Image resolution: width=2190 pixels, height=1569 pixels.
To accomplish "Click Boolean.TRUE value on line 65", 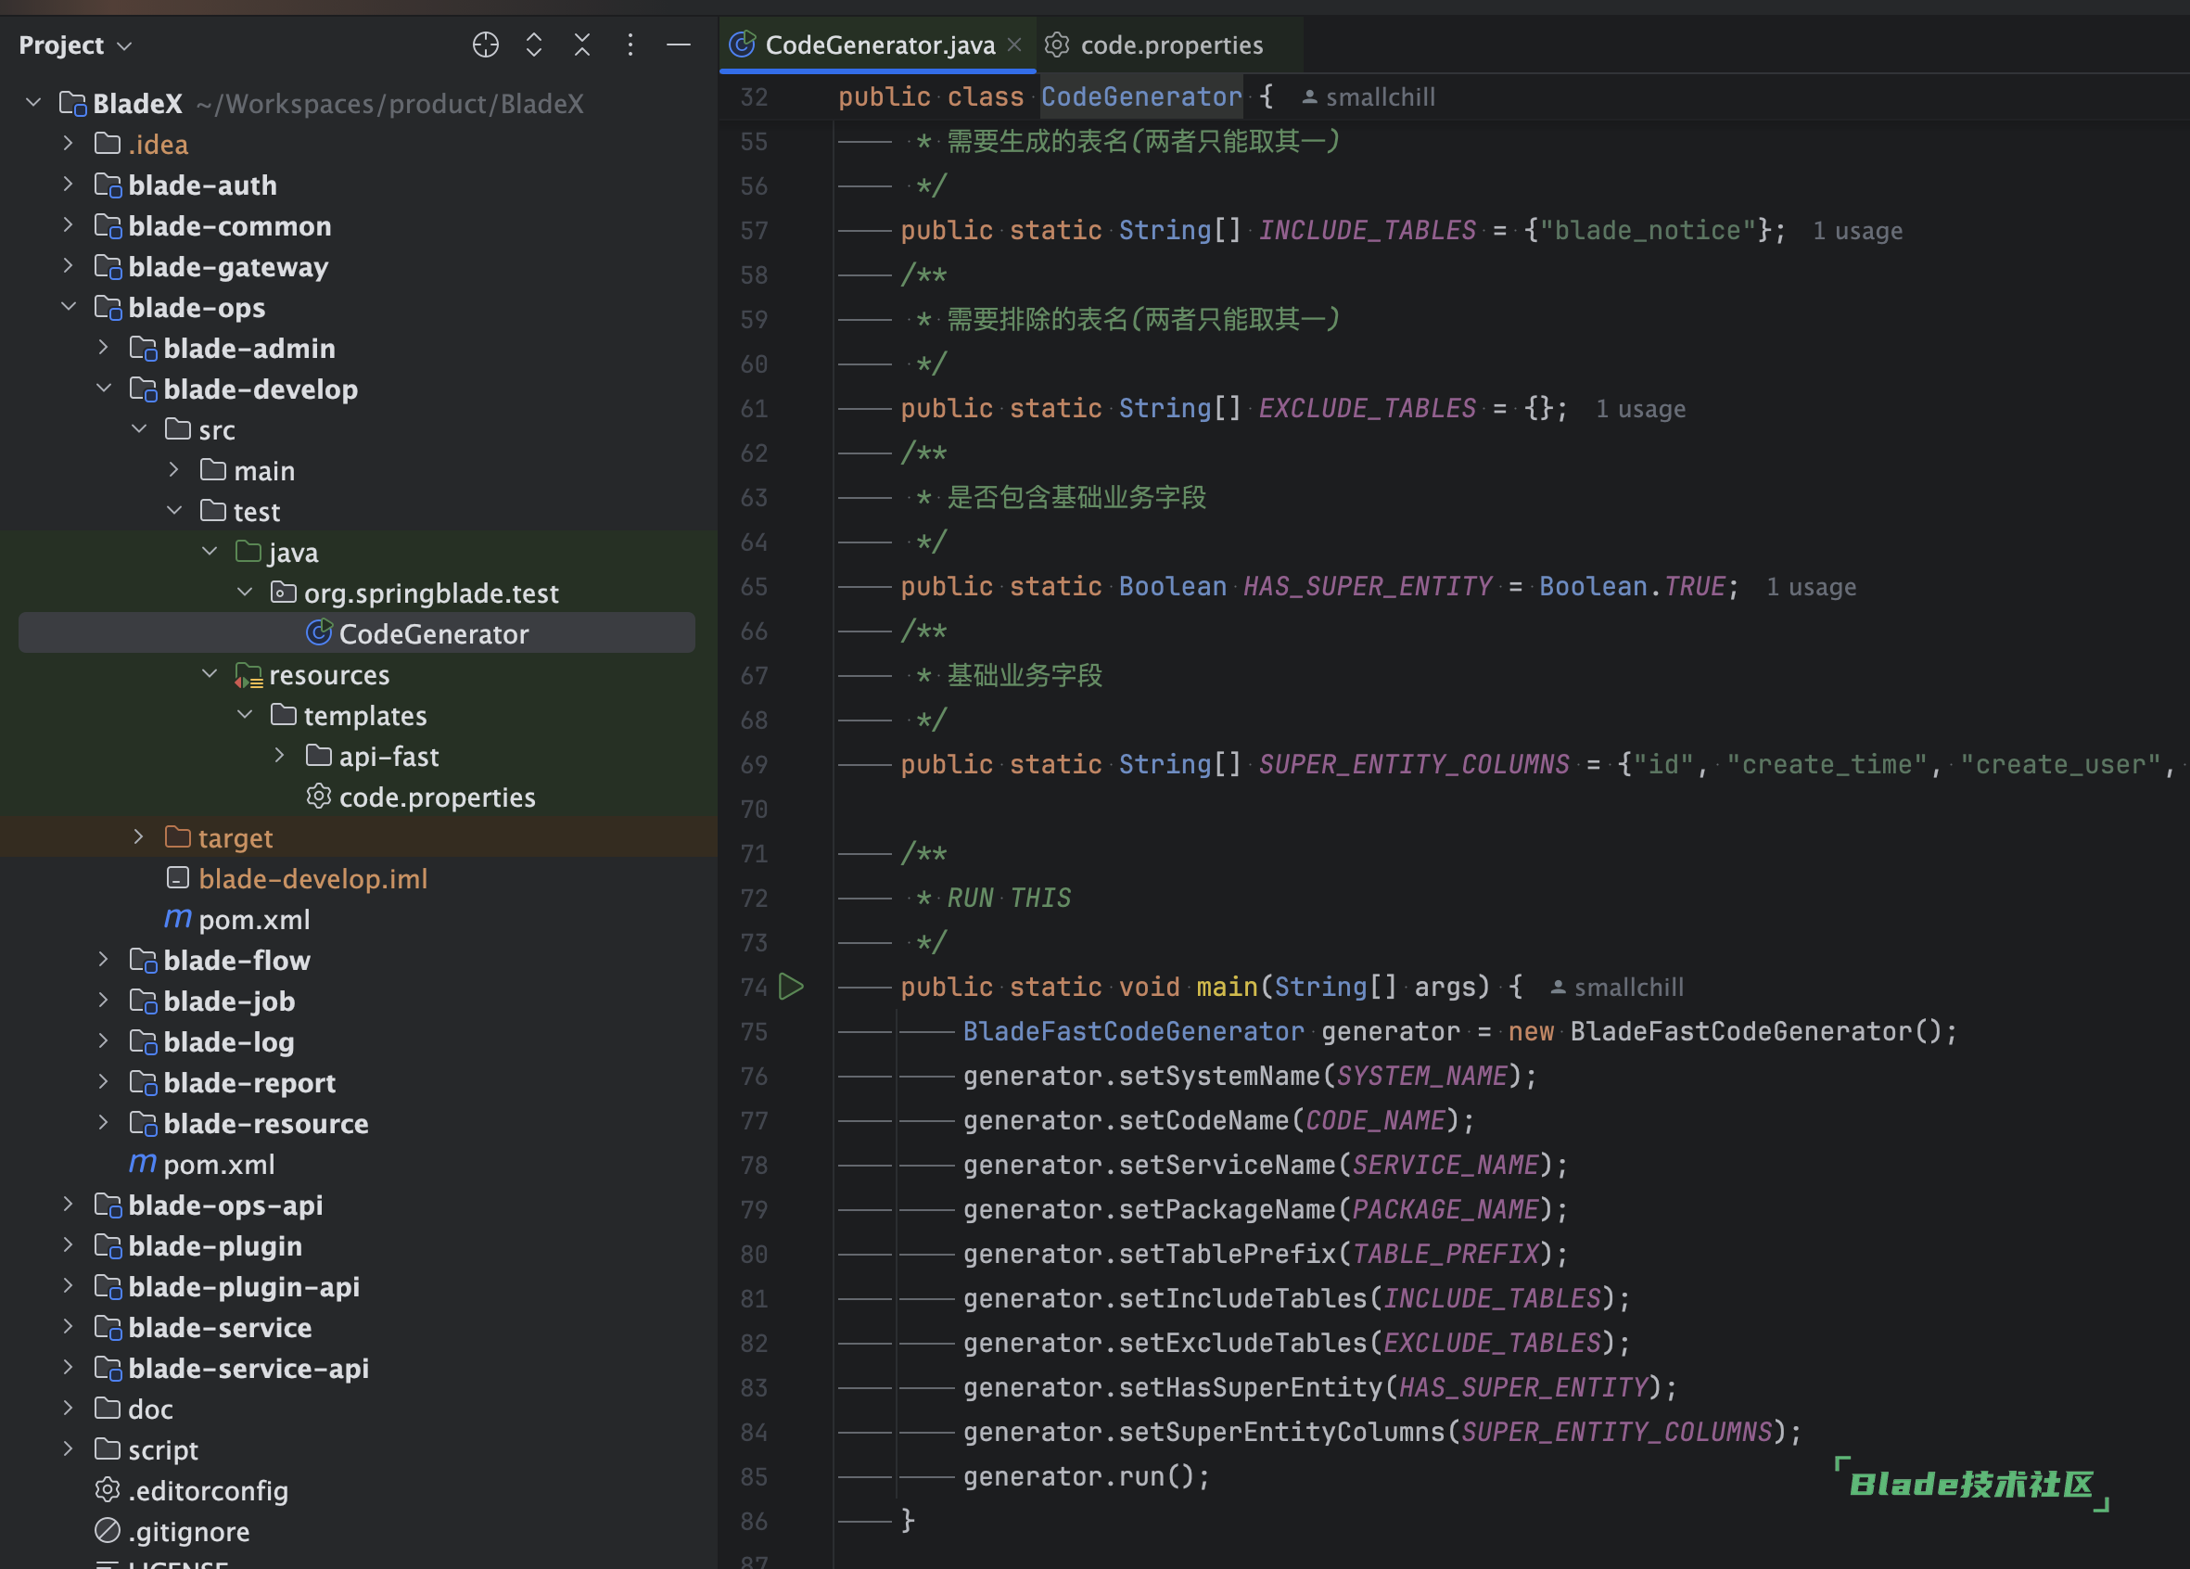I will click(x=1633, y=586).
